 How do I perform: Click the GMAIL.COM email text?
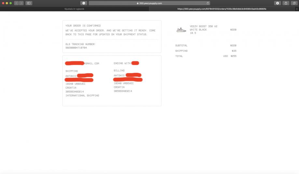click(92, 64)
